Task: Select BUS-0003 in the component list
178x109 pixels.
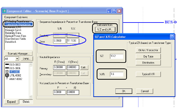Action: pyautogui.click(x=15, y=65)
